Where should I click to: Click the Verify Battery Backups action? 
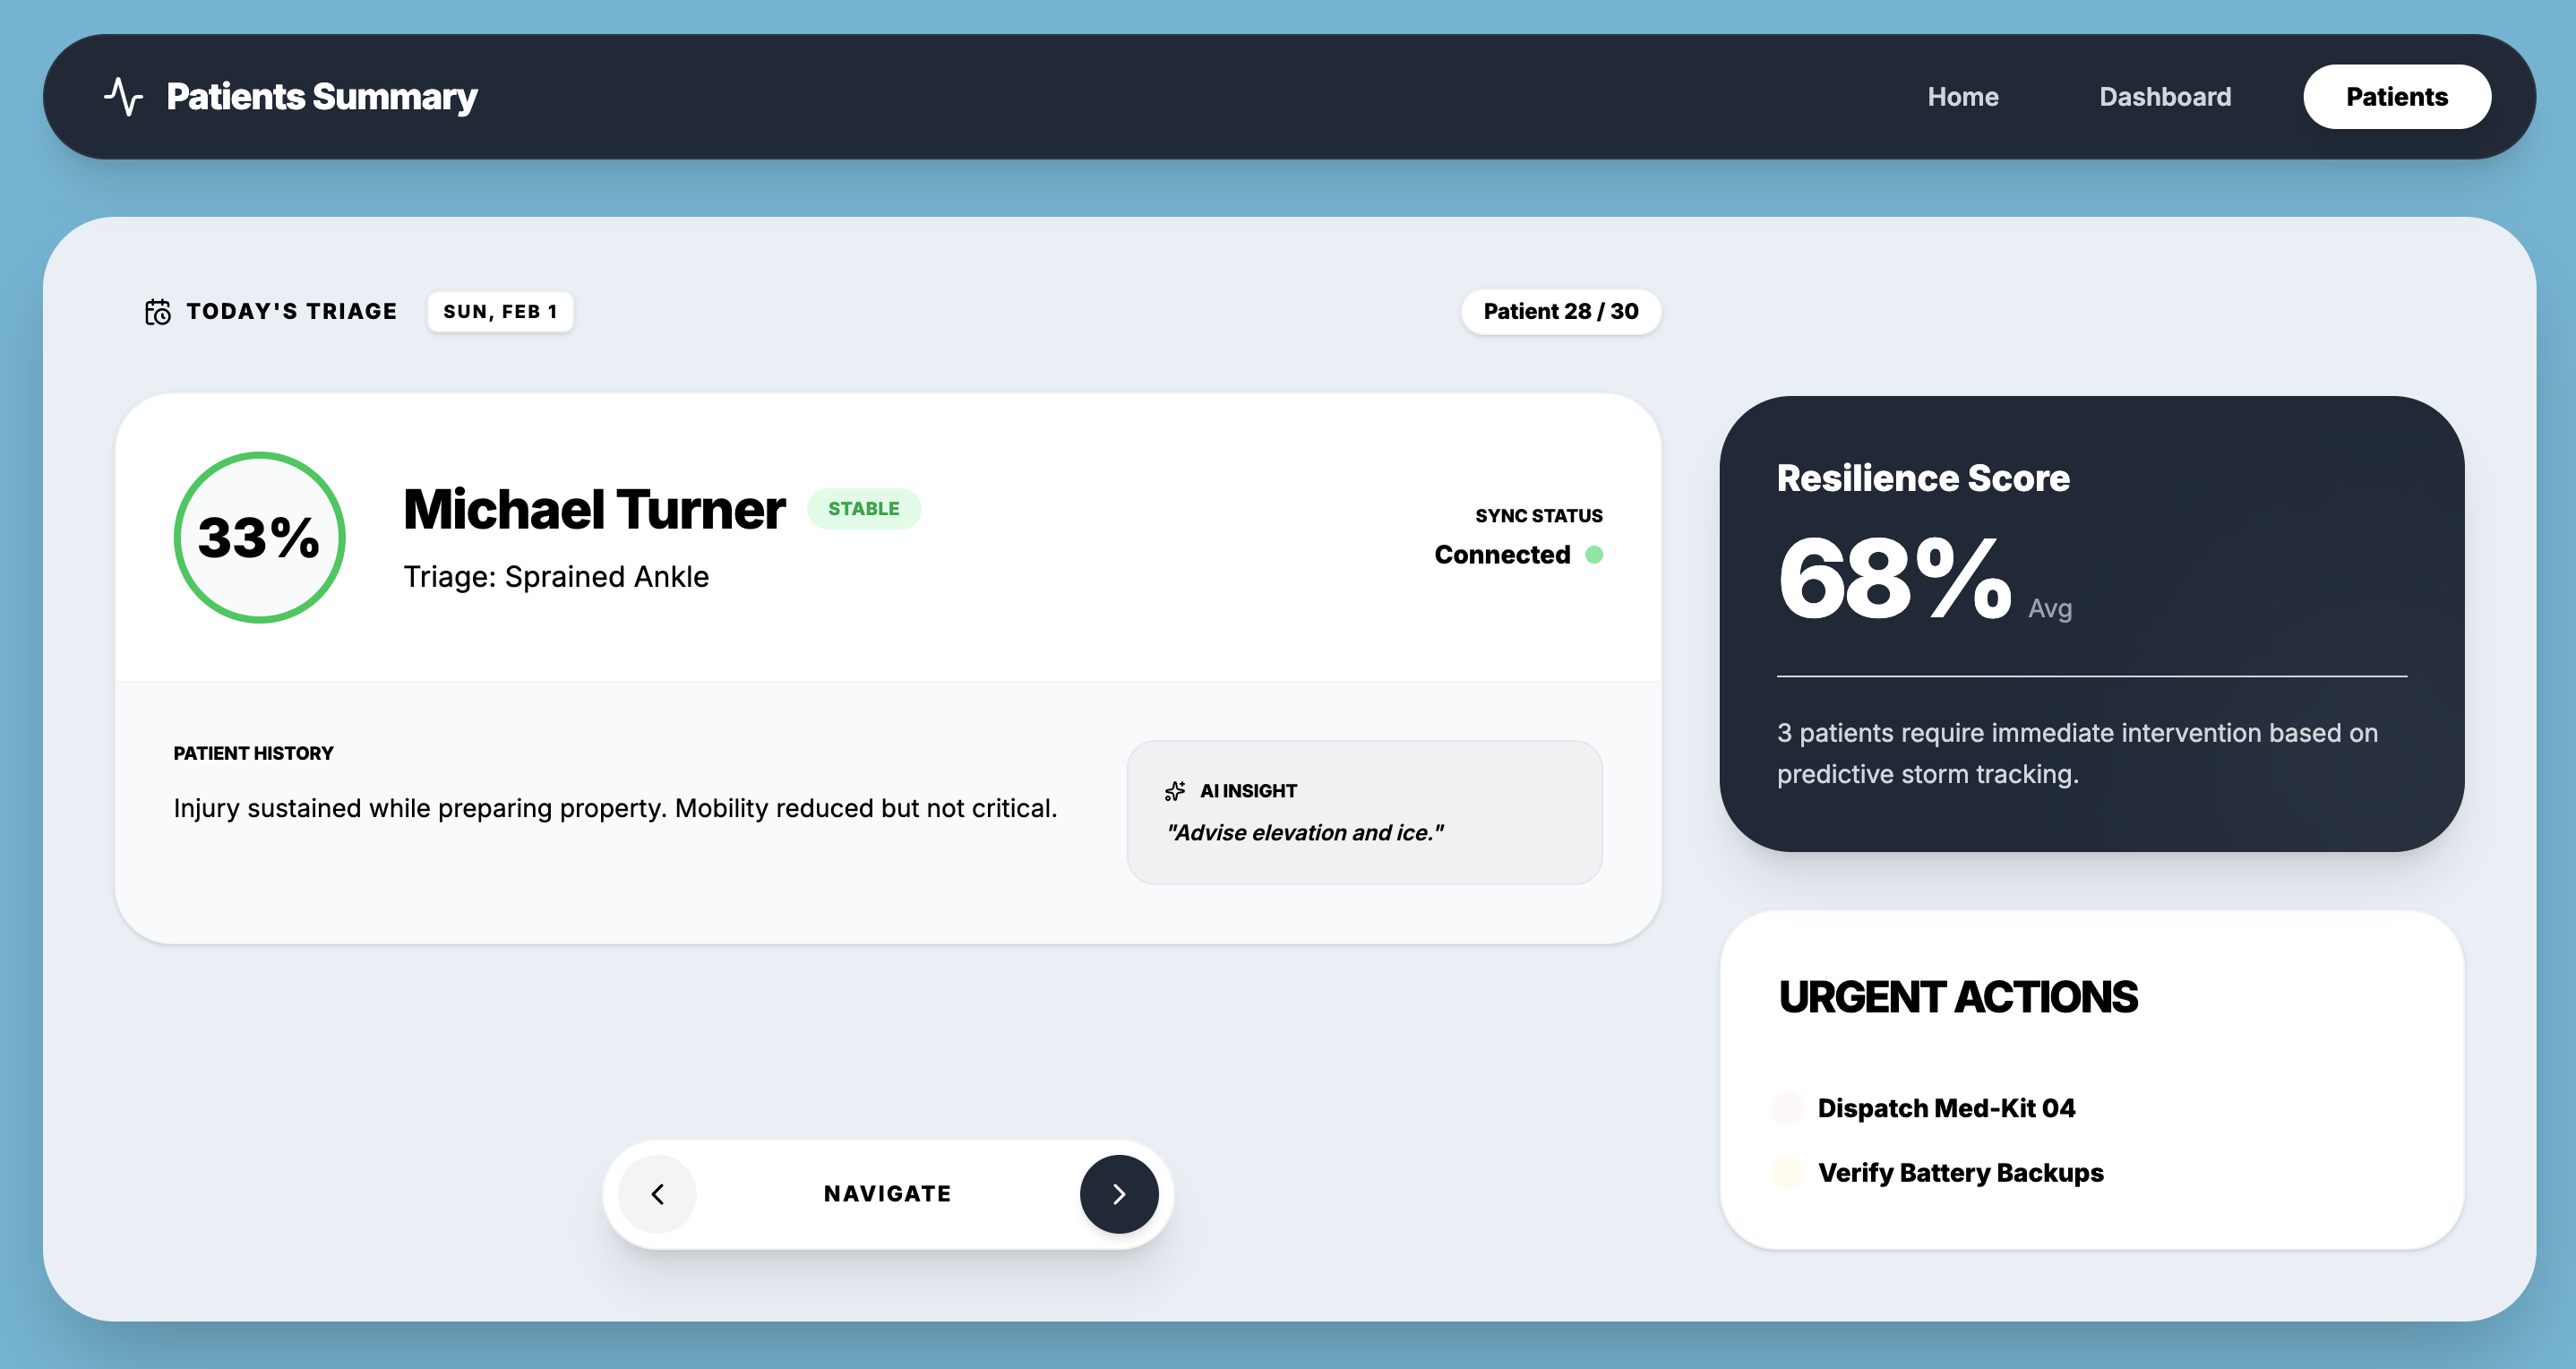point(1960,1172)
